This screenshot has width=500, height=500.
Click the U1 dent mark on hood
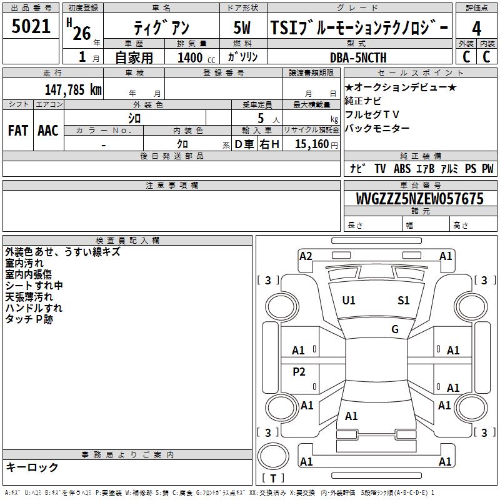(349, 301)
